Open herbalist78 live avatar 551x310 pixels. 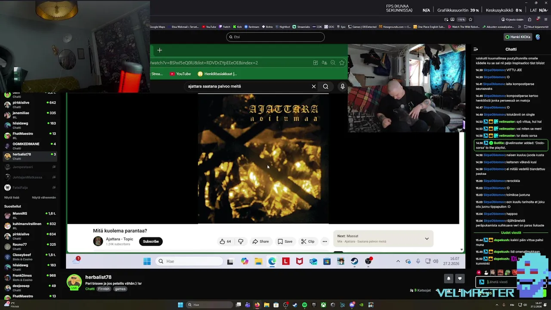pyautogui.click(x=74, y=282)
